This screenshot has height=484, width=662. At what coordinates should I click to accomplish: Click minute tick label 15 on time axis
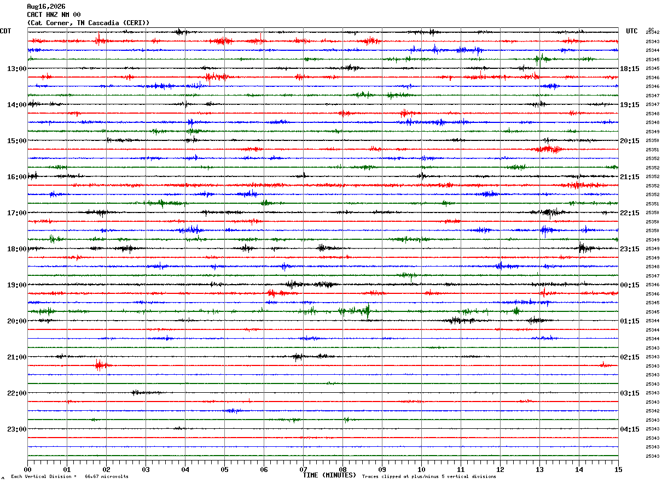[618, 469]
